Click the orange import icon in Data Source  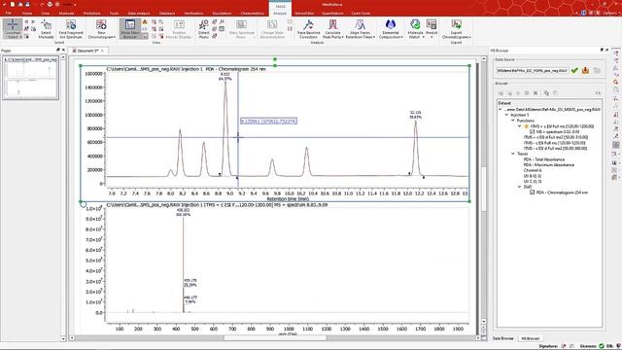pyautogui.click(x=585, y=70)
